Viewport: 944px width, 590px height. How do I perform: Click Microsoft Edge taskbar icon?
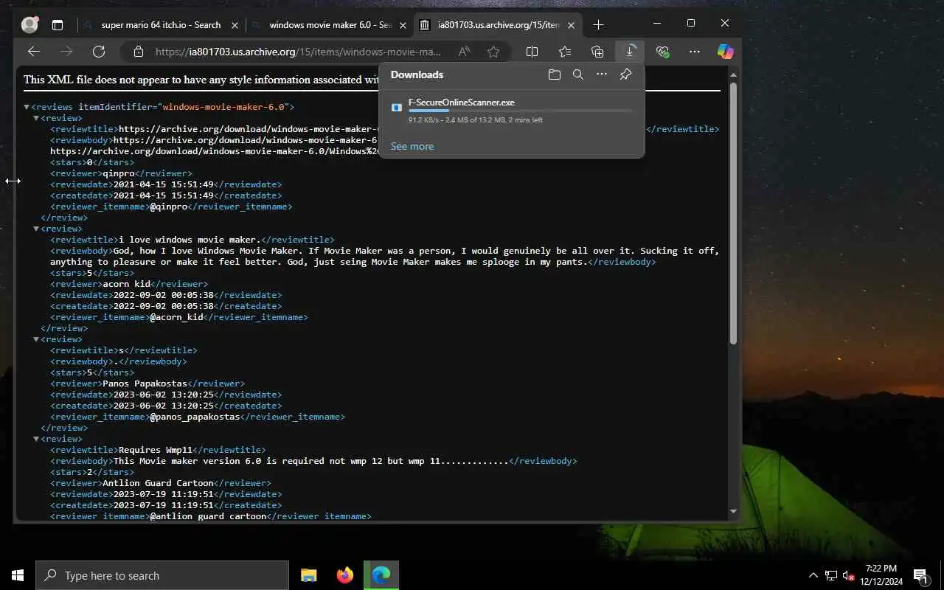point(381,575)
